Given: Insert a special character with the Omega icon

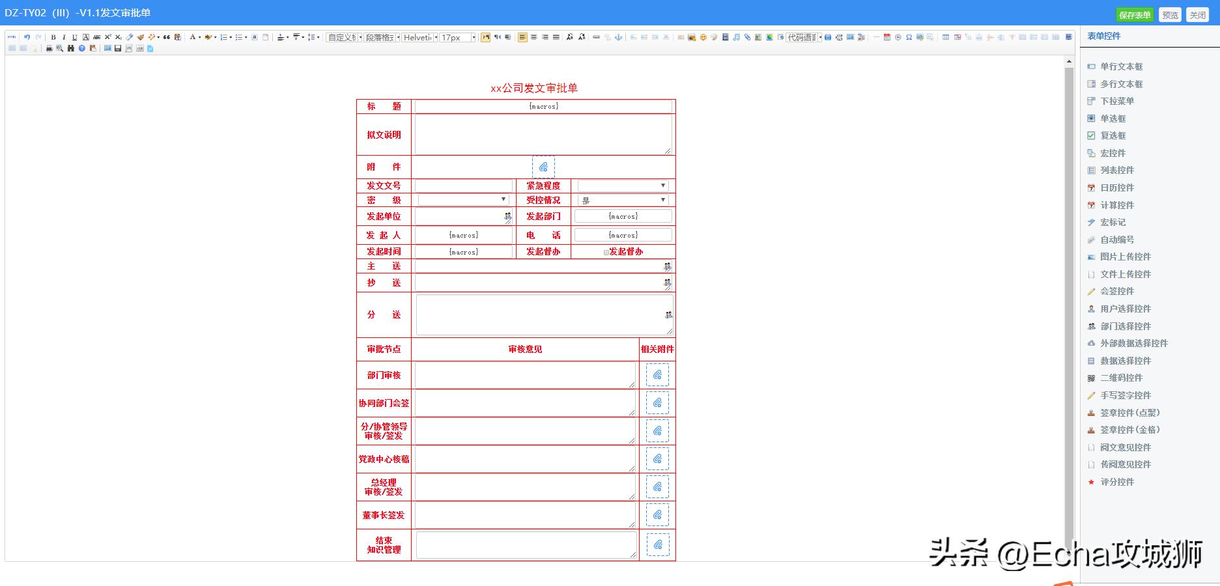Looking at the screenshot, I should pos(909,37).
